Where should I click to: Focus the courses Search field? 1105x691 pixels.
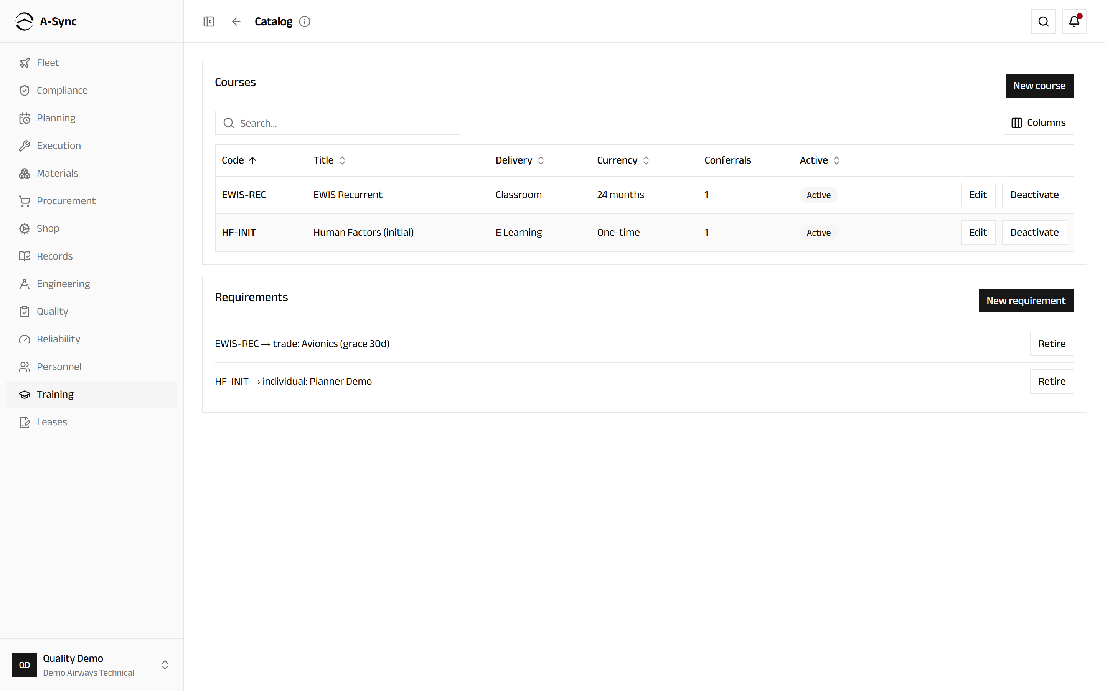337,123
